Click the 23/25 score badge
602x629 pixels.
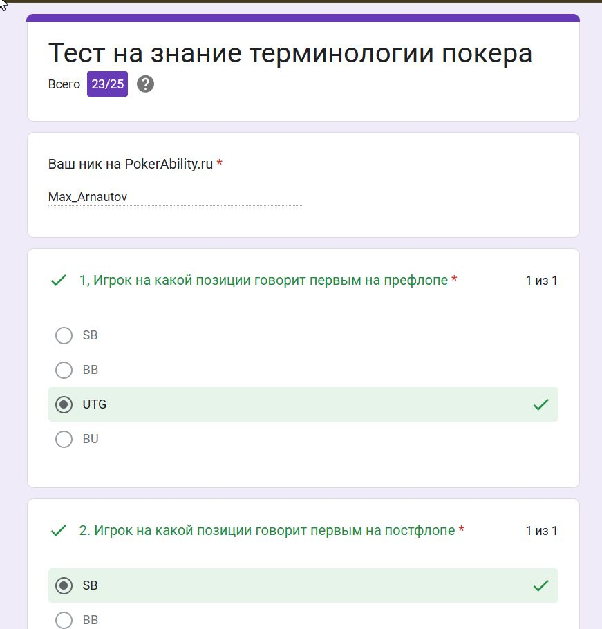(108, 84)
